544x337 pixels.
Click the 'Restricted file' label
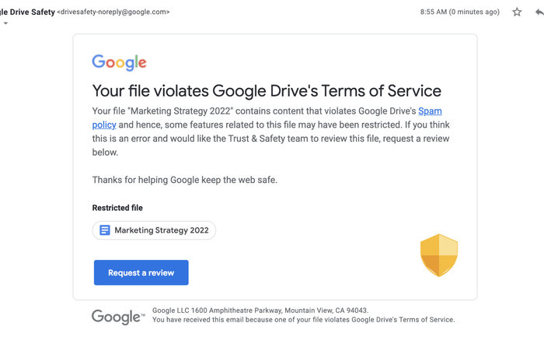point(117,208)
